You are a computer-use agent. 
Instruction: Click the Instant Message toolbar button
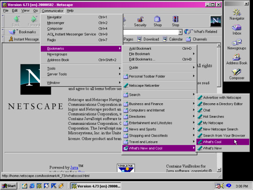coord(24,39)
